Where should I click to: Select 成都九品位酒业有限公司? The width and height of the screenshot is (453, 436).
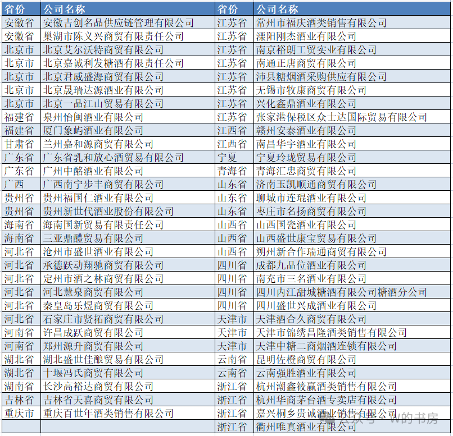tap(352, 265)
